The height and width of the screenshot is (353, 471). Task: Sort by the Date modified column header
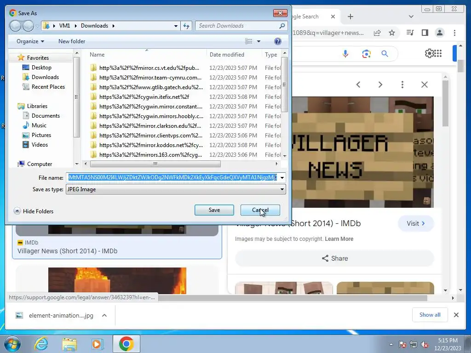click(x=227, y=55)
